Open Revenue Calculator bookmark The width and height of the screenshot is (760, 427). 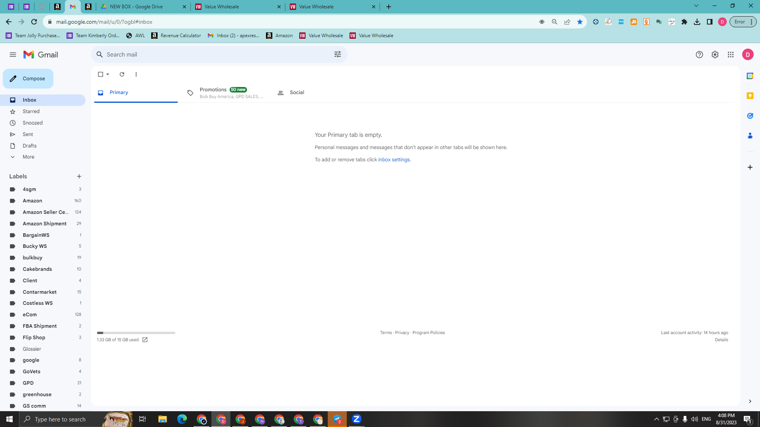pyautogui.click(x=176, y=36)
